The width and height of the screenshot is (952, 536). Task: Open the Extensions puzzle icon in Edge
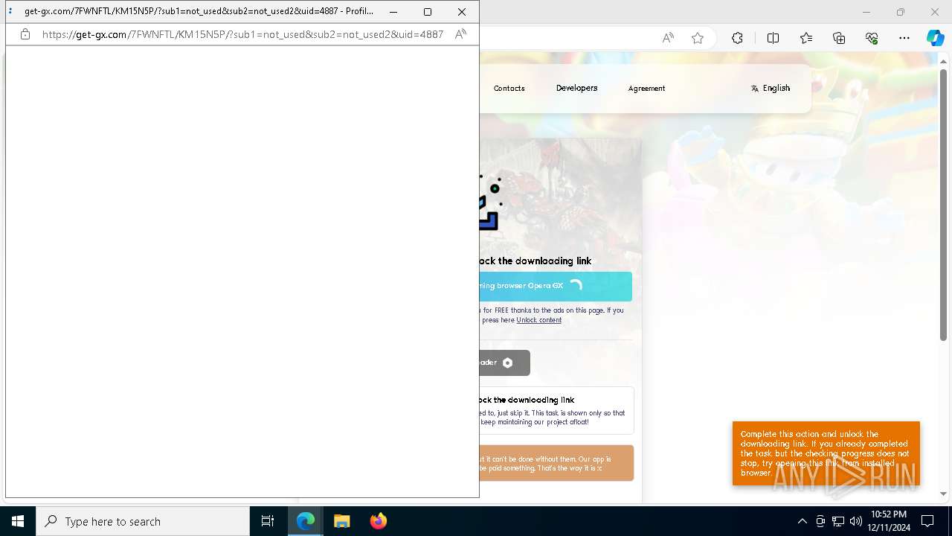tap(737, 38)
